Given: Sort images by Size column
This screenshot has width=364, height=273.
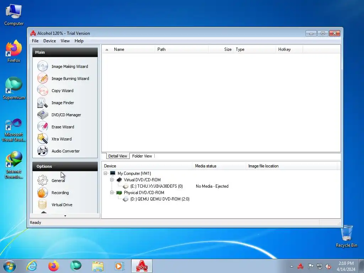Looking at the screenshot, I should point(221,49).
